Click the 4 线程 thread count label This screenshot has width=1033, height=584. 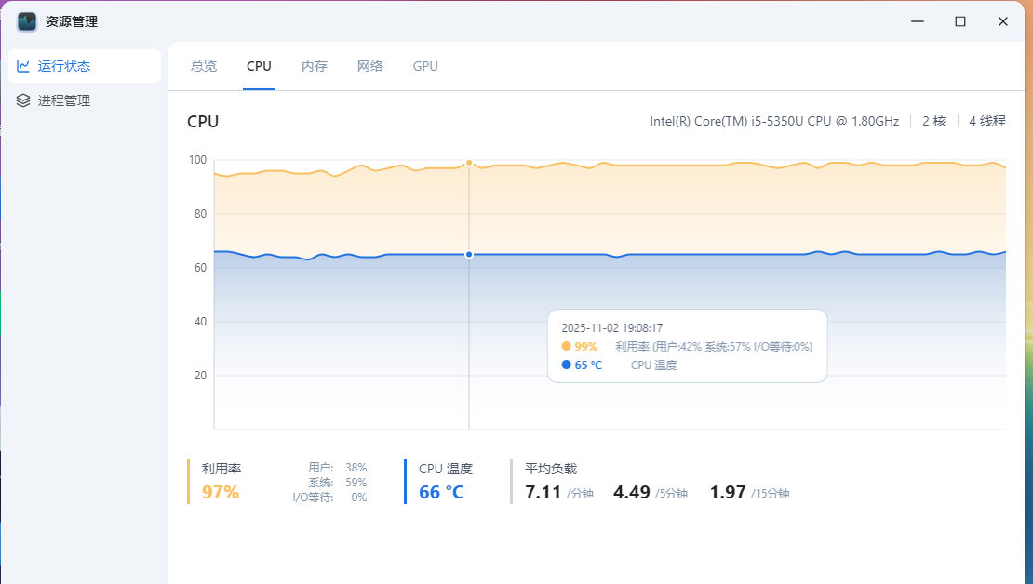pyautogui.click(x=986, y=121)
